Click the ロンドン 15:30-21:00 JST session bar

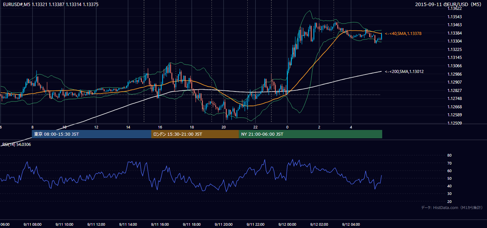195,134
